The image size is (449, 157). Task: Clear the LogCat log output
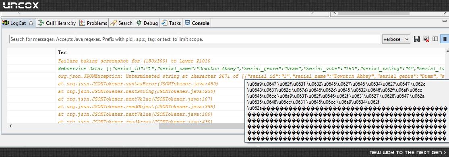[426, 39]
